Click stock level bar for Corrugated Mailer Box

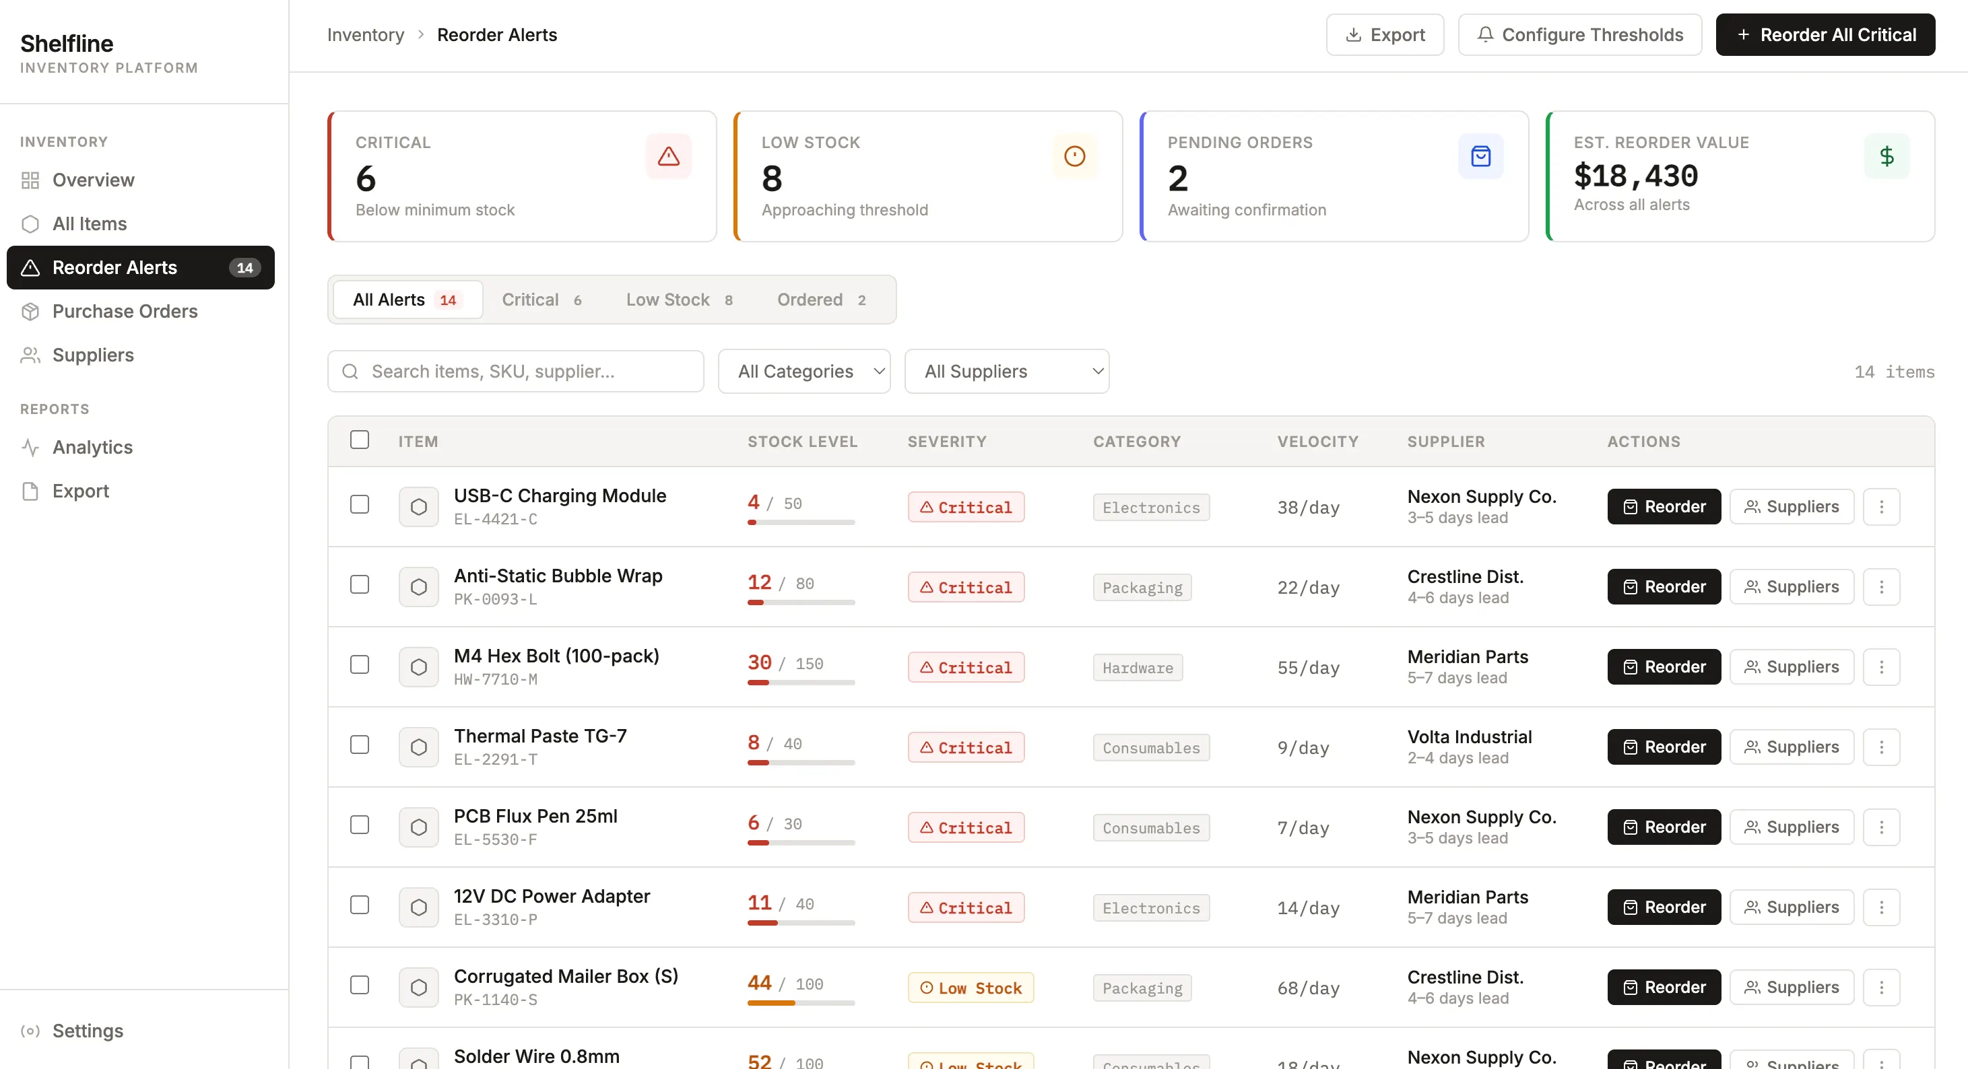(x=801, y=1003)
